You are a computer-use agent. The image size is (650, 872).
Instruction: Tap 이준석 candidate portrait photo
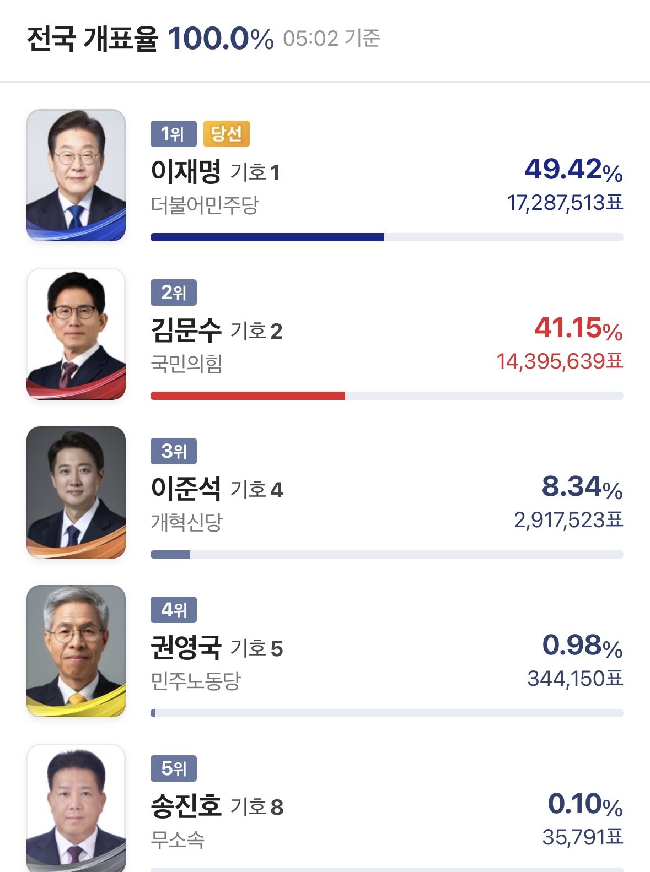click(x=76, y=492)
